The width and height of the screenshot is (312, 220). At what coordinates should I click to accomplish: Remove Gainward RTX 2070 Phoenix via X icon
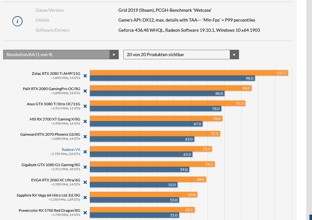(85, 137)
